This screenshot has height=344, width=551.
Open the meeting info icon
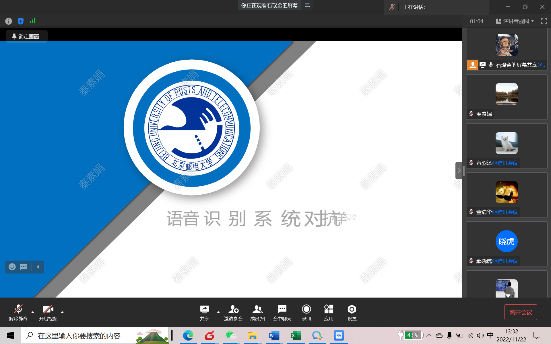(x=9, y=21)
